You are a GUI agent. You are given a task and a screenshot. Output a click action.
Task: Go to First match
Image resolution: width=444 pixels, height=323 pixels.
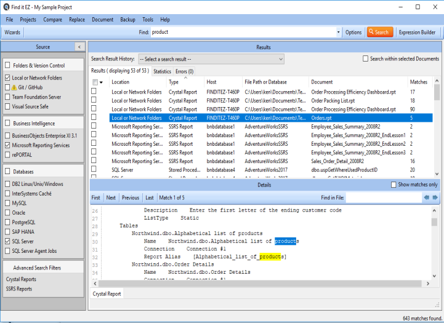(x=95, y=197)
